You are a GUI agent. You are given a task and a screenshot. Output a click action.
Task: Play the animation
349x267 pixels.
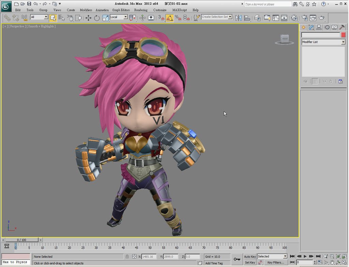tap(305, 256)
